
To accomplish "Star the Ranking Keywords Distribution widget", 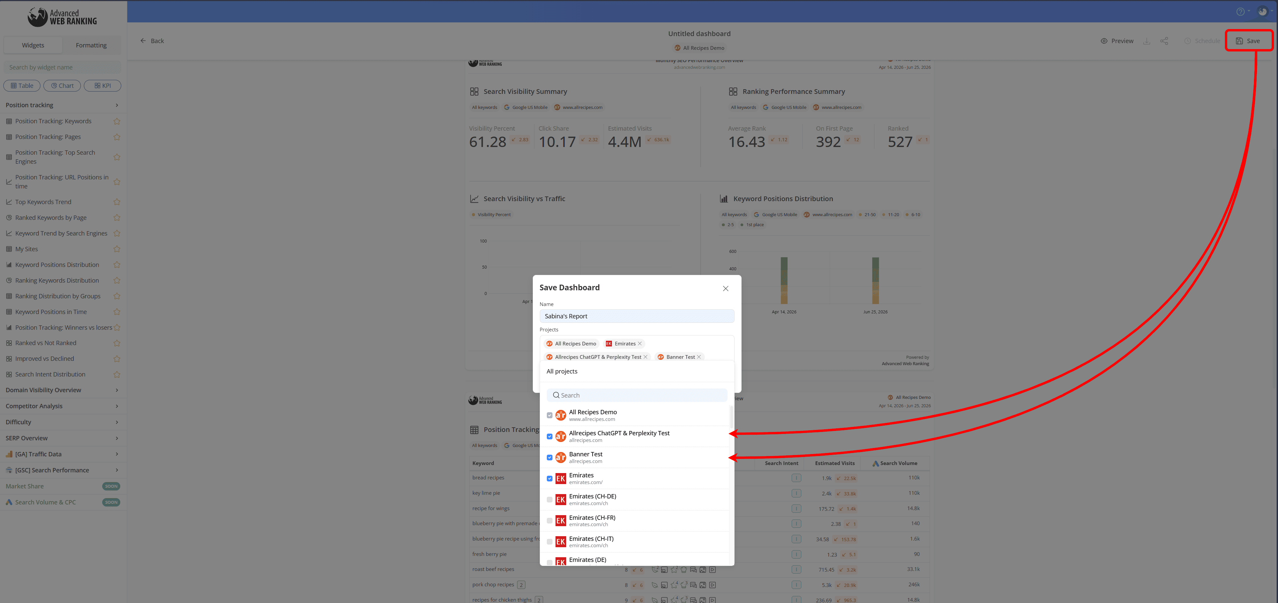I will pos(117,281).
